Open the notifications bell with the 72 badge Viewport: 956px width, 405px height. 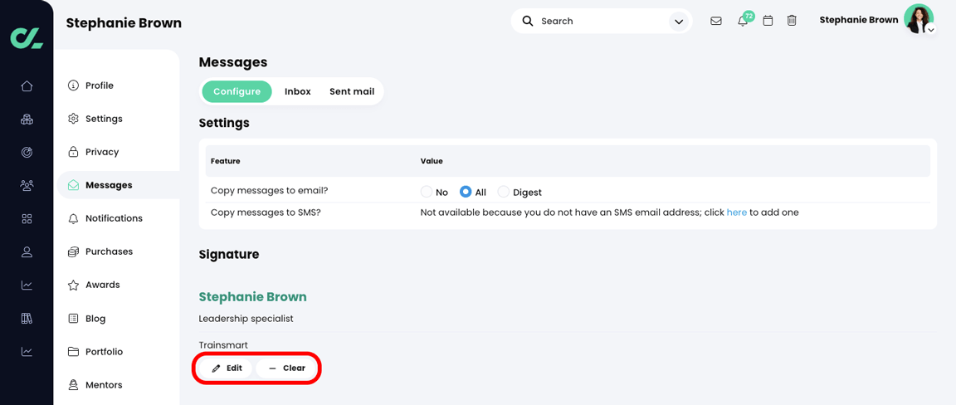point(743,21)
